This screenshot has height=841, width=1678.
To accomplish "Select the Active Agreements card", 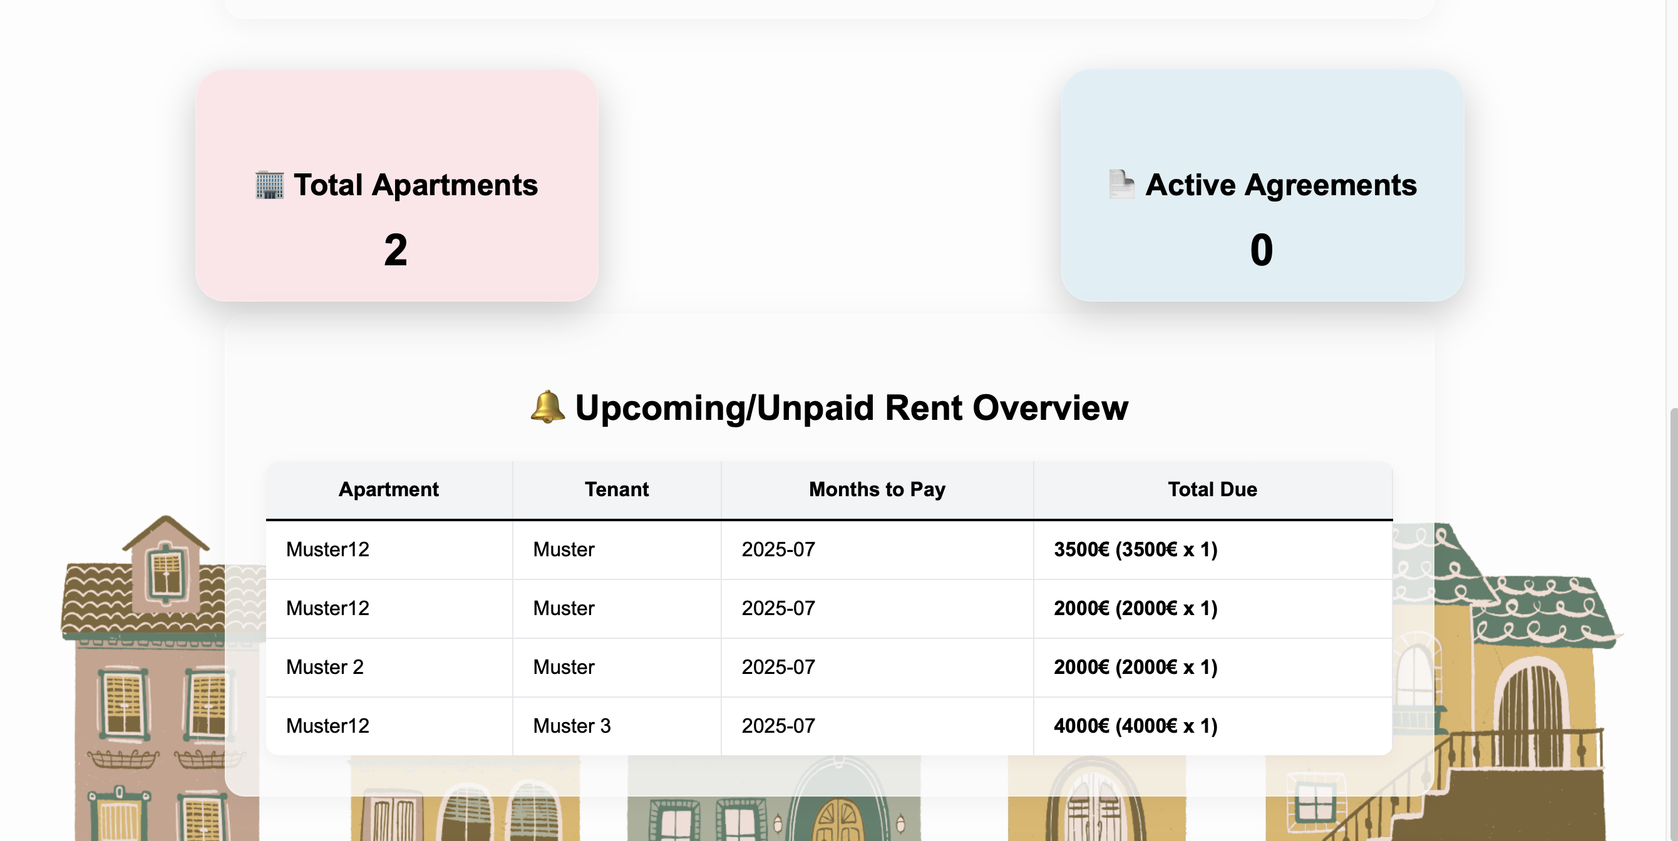I will coord(1262,185).
